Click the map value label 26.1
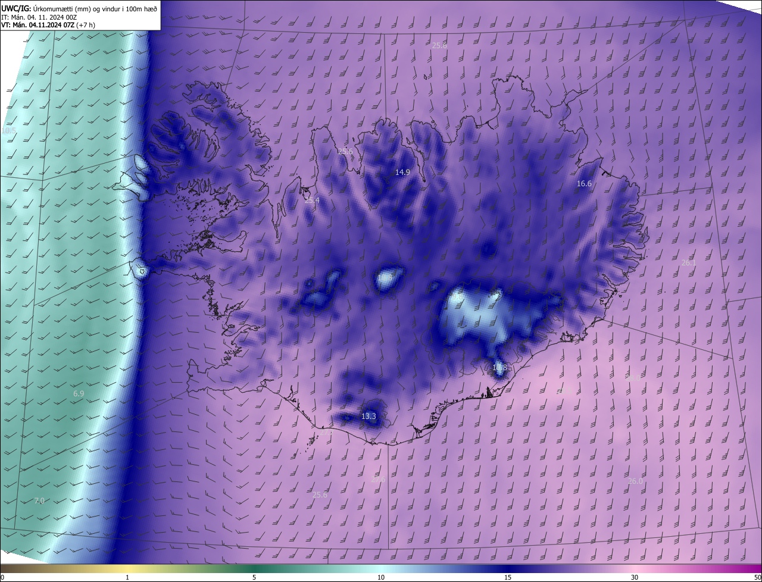The image size is (762, 582). click(x=688, y=262)
